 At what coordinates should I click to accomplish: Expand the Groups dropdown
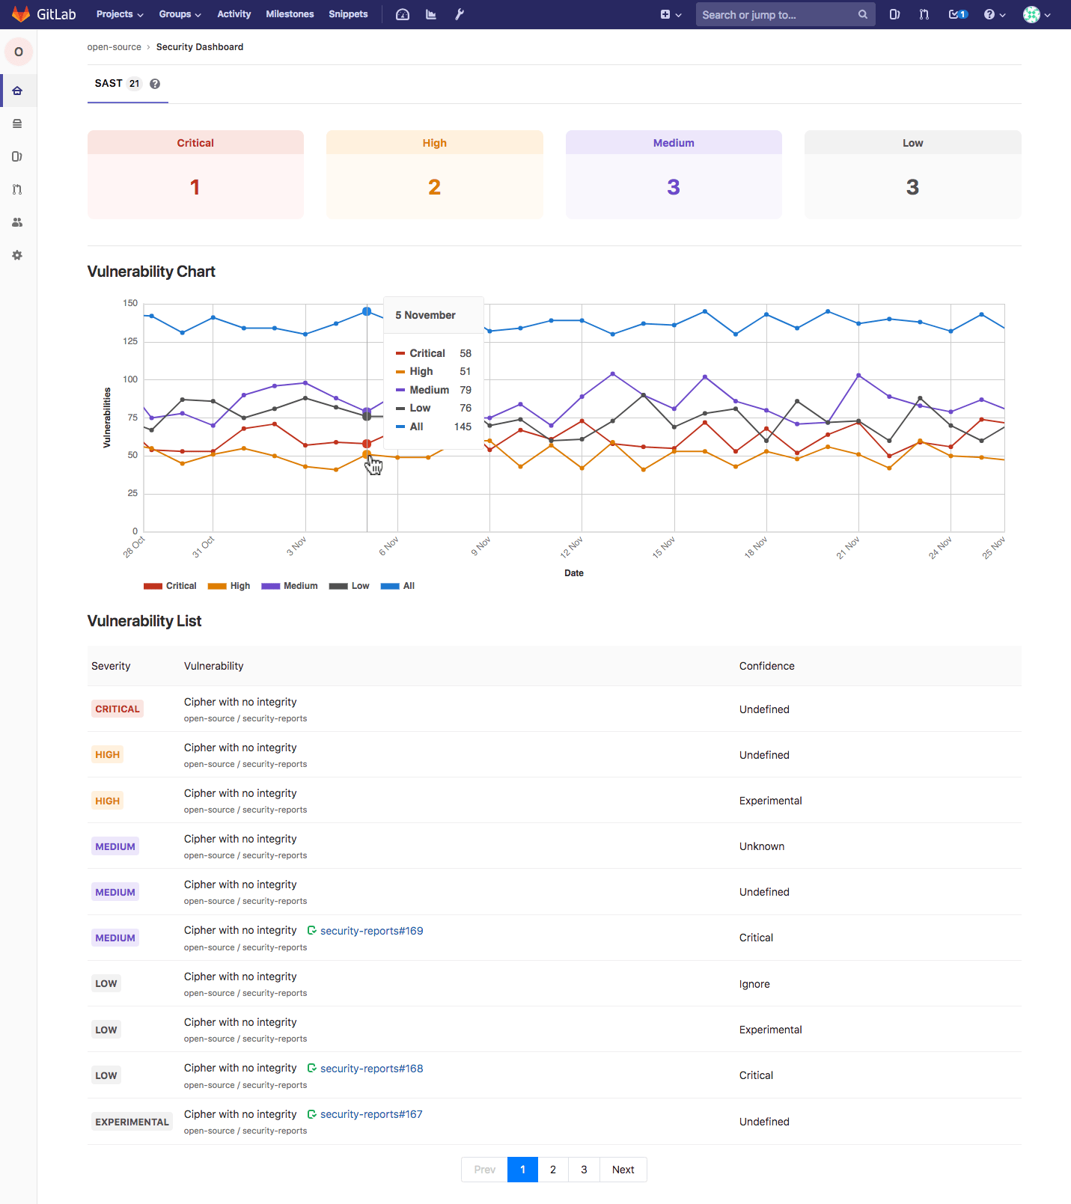[180, 14]
